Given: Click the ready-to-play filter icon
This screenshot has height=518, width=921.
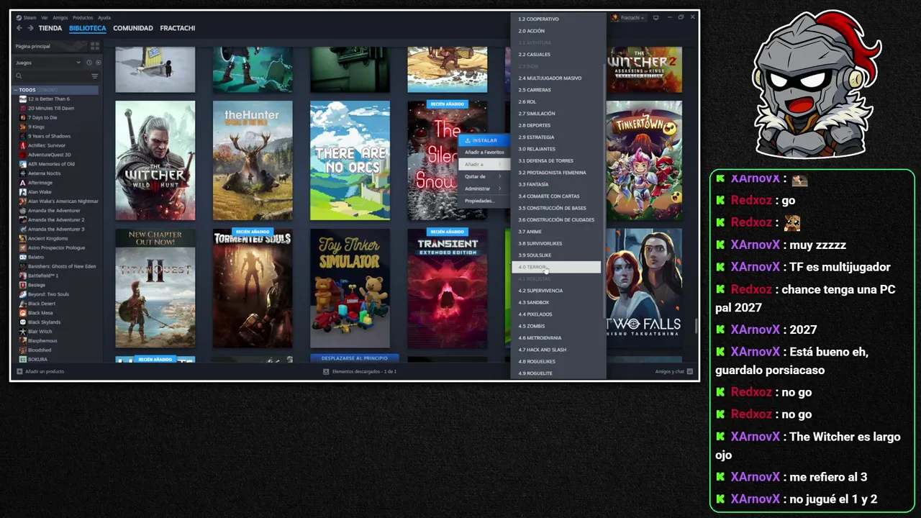Looking at the screenshot, I should (98, 63).
